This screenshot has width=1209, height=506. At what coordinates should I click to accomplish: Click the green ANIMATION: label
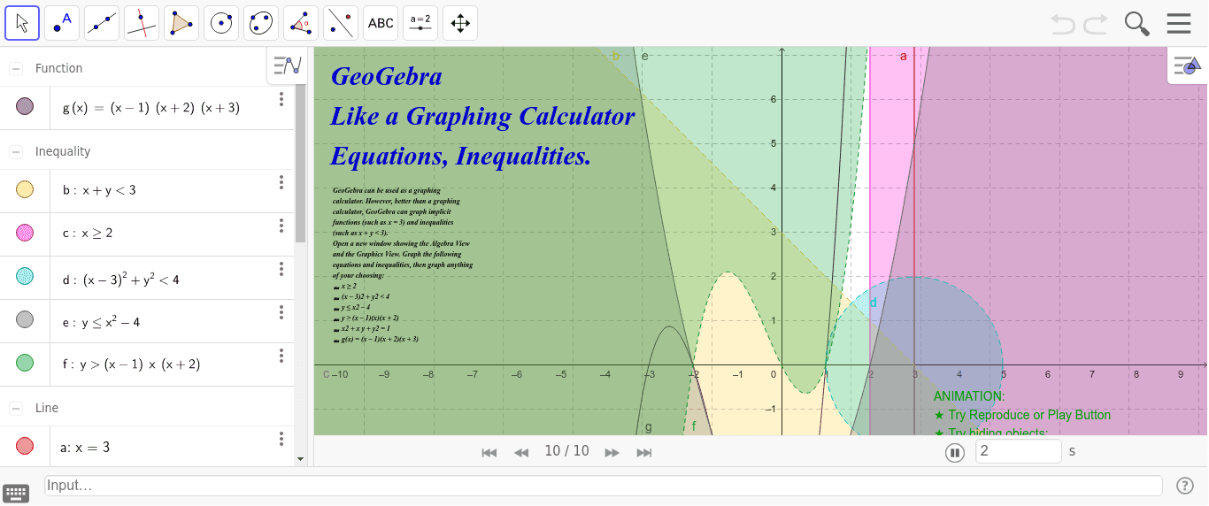(969, 397)
